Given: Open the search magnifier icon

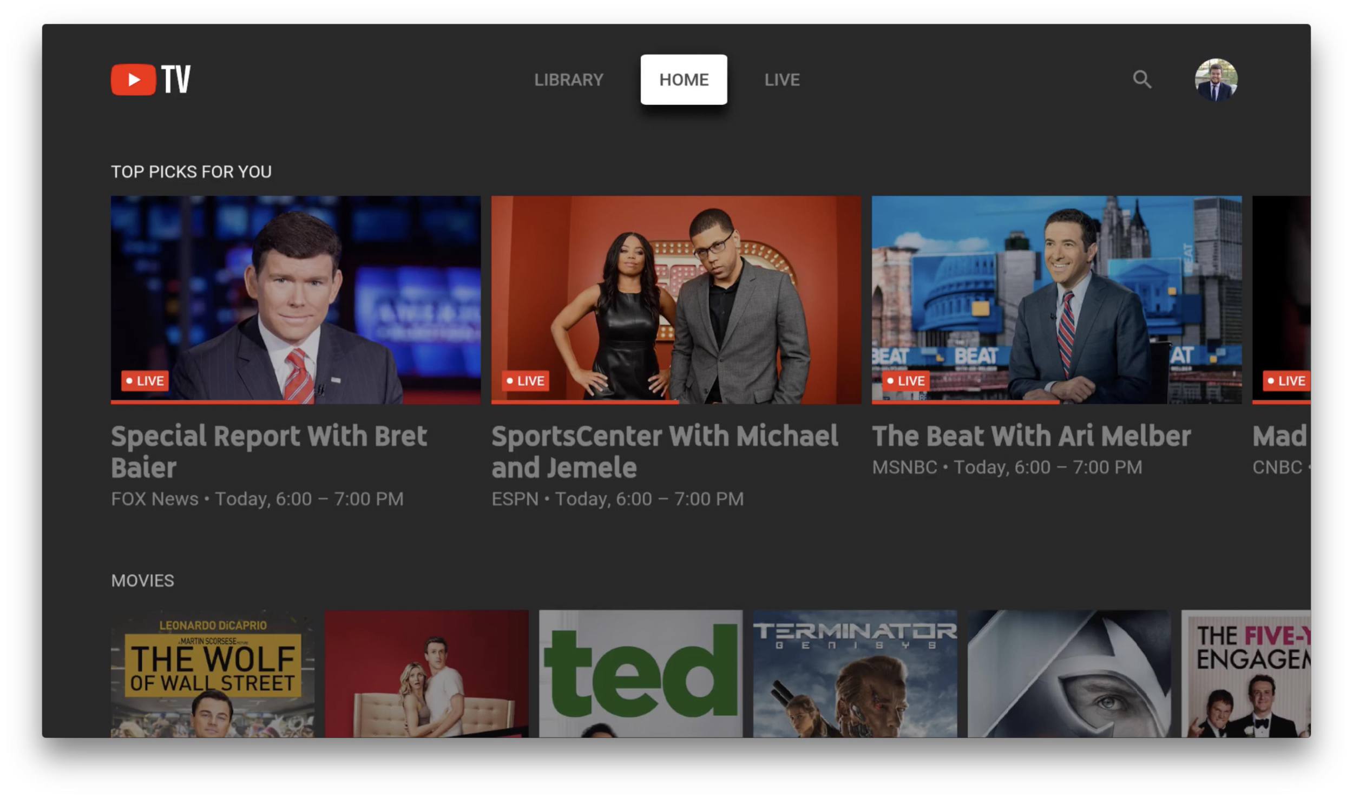Looking at the screenshot, I should click(1141, 80).
